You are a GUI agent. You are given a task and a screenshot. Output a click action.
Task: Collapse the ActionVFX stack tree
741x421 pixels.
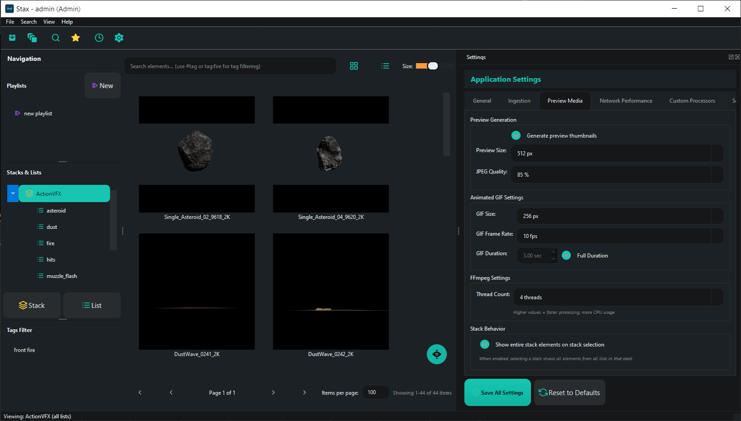[13, 193]
